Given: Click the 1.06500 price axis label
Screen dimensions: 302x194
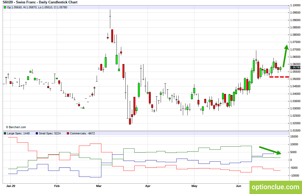Looking at the screenshot, I should pos(295,57).
